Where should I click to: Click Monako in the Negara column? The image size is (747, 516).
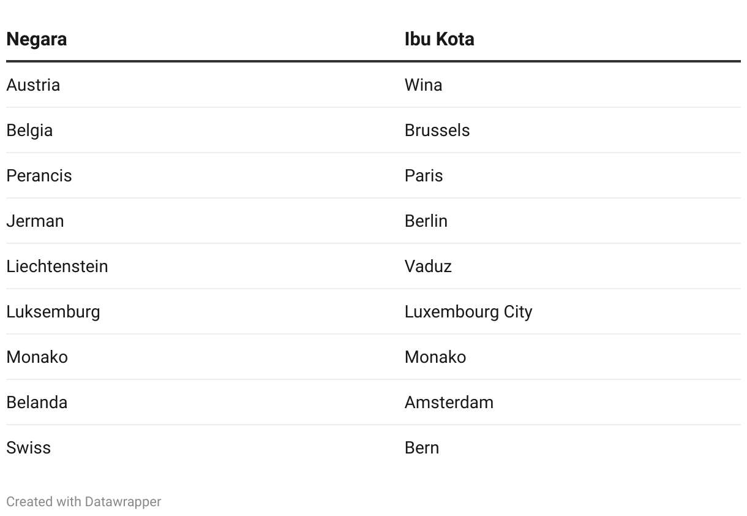[37, 357]
